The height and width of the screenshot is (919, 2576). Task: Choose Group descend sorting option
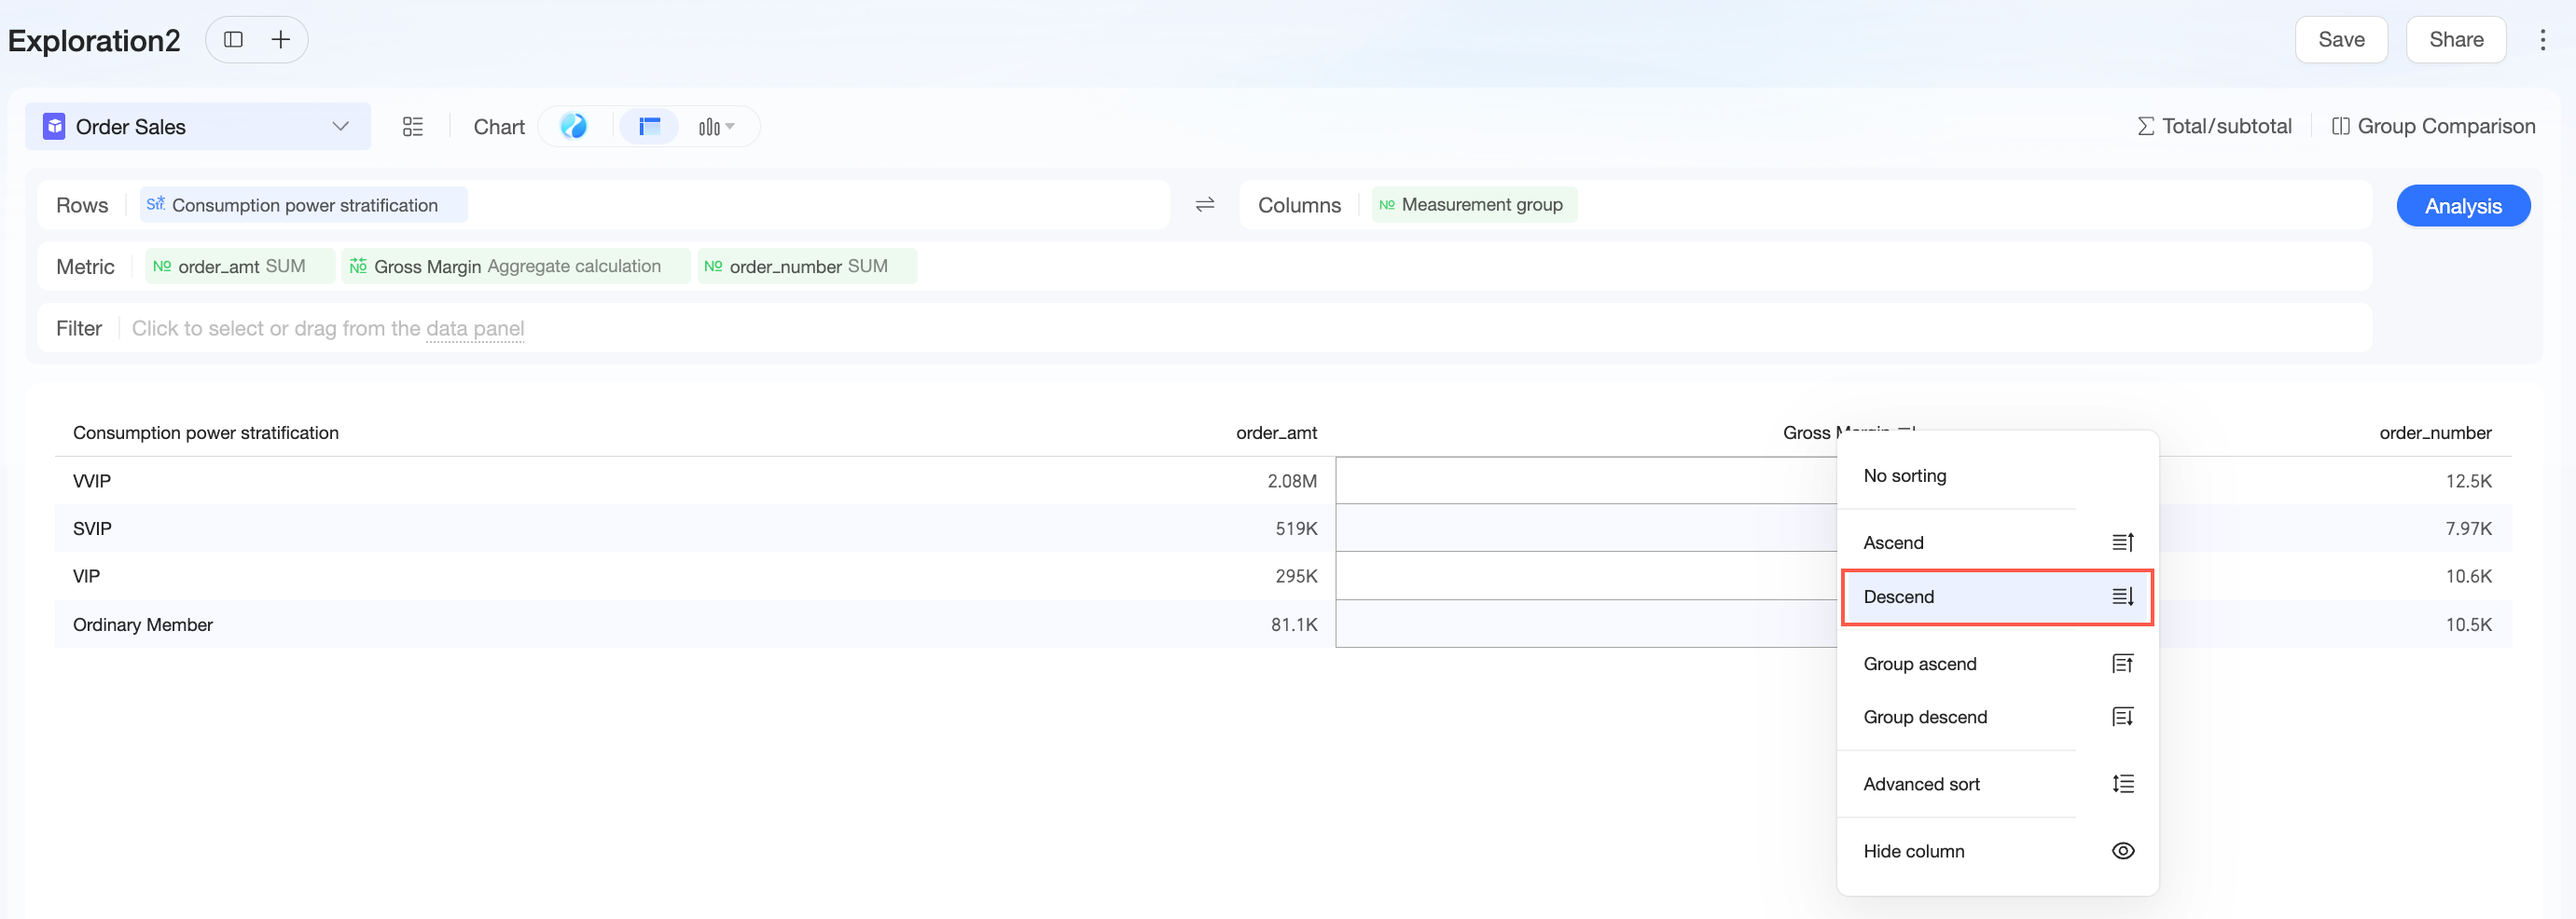tap(1998, 718)
